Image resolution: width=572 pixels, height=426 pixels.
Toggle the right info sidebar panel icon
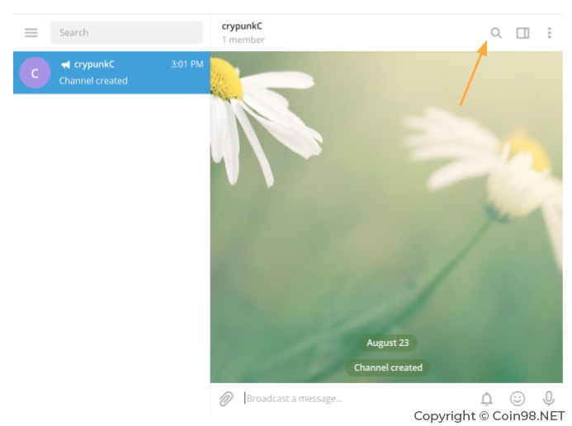[x=522, y=33]
